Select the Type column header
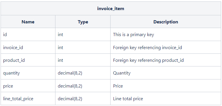This screenshot has width=222, height=106. tap(83, 22)
